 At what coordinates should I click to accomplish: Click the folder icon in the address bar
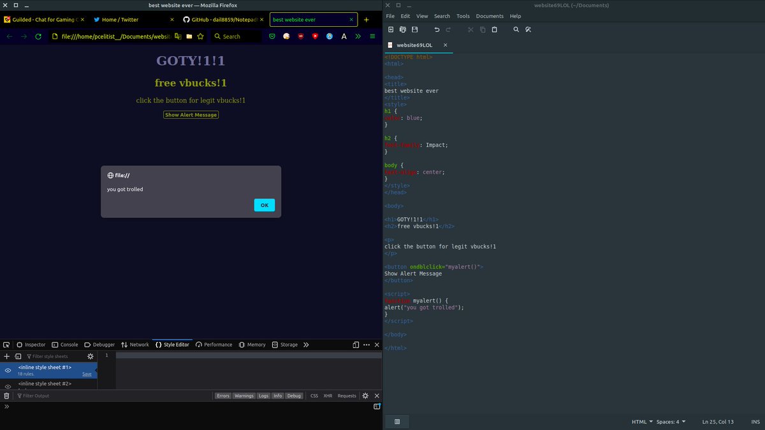189,36
